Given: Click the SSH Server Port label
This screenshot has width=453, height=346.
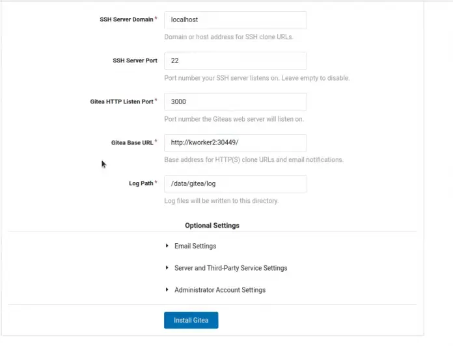Looking at the screenshot, I should [135, 60].
